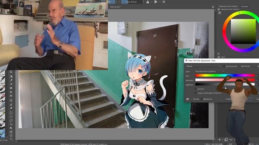
Task: Enable the Colorize checkbox
Action: tap(196, 89)
